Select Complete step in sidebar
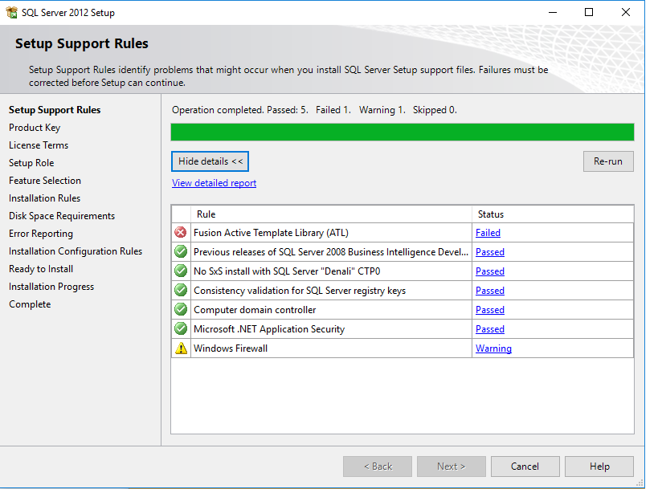Screen dimensions: 658x489 30,304
